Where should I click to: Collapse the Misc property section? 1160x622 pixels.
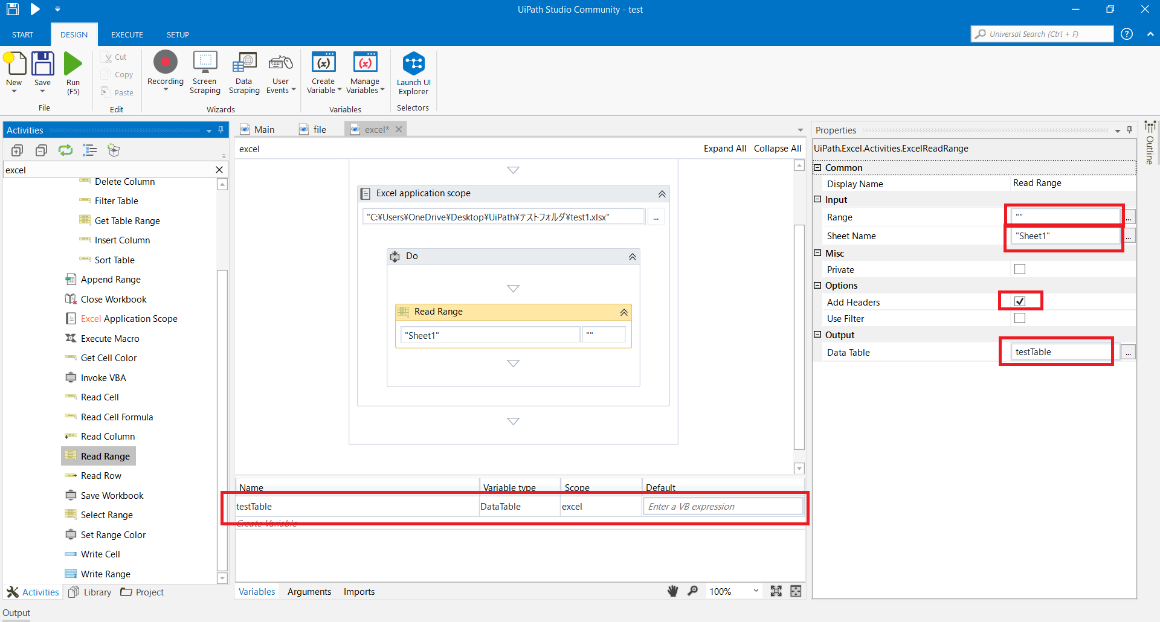tap(817, 253)
